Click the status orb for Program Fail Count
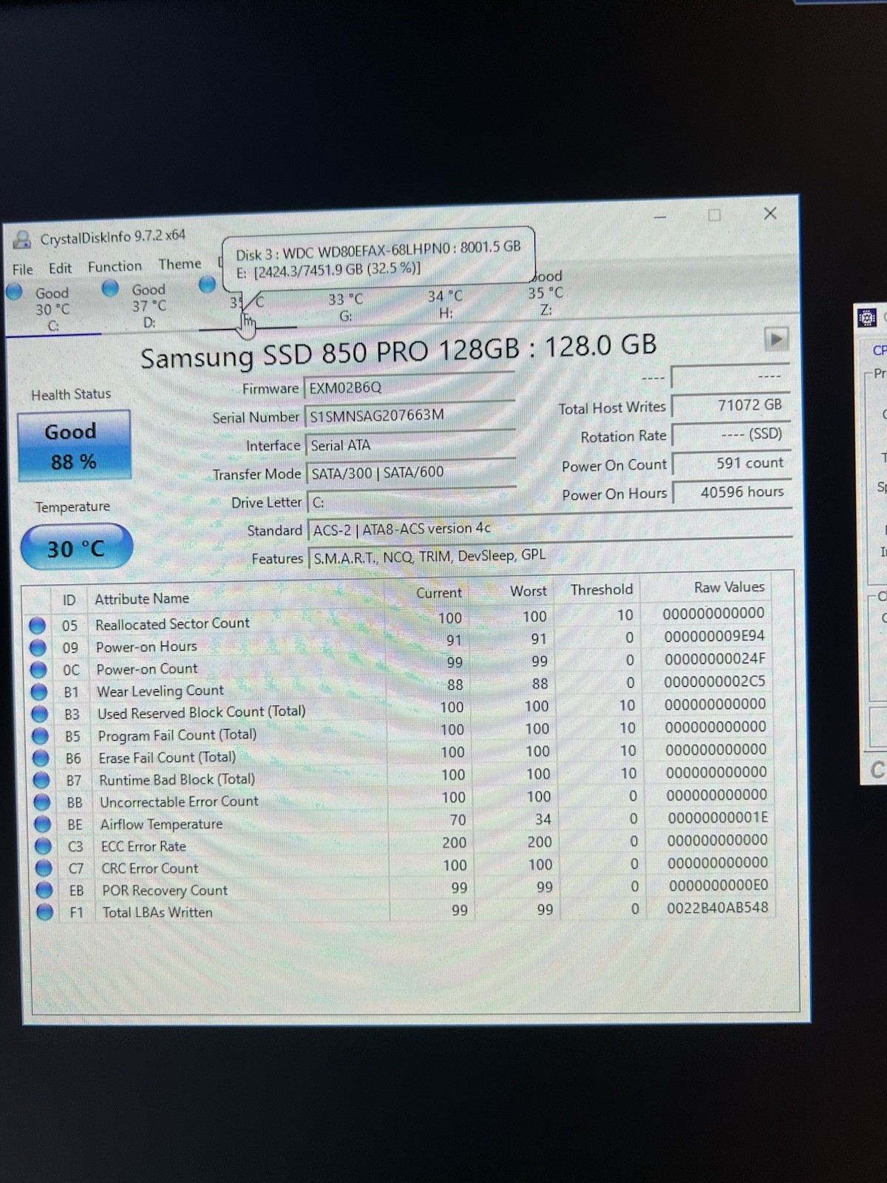The width and height of the screenshot is (887, 1183). [41, 736]
